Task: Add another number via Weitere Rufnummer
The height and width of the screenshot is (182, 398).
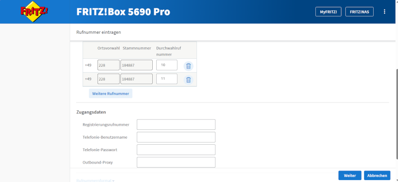Action: 110,93
